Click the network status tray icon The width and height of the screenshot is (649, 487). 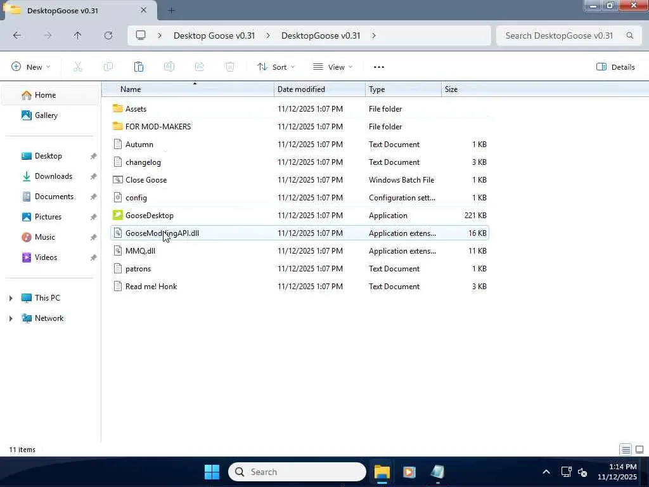tap(566, 472)
